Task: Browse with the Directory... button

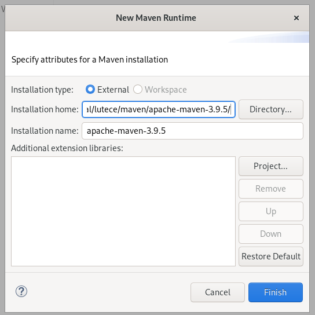Action: pyautogui.click(x=271, y=109)
